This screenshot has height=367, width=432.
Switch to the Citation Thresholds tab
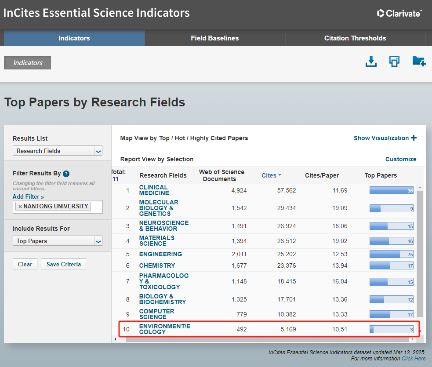tap(355, 38)
